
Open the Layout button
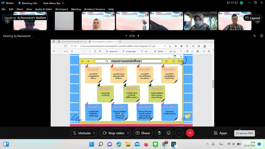pos(252,18)
